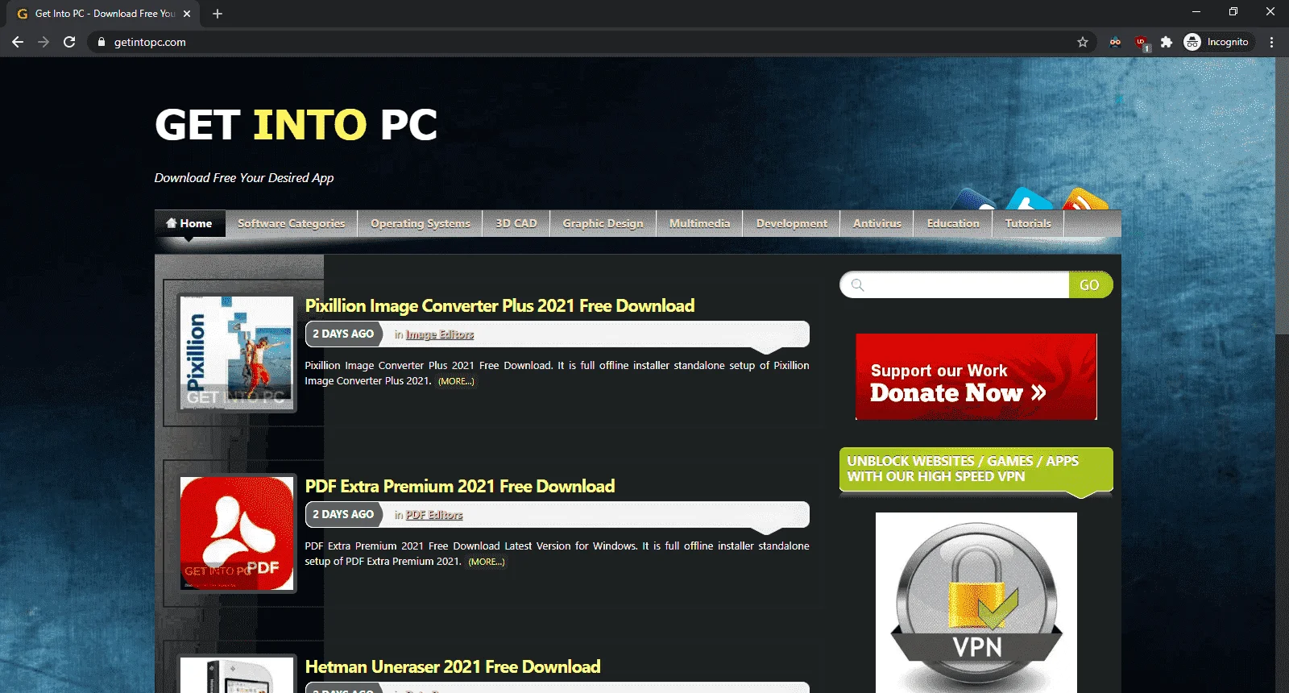Click the 2 DAYS AGO label on PDF Extra post

coord(343,514)
